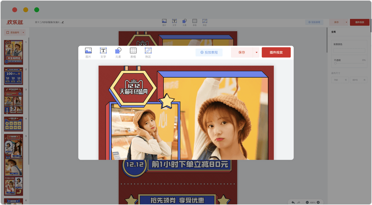Viewport: 372px width, 205px height.
Task: Click the small dimmed 元素 icon in top toolbar
Action: [184, 22]
